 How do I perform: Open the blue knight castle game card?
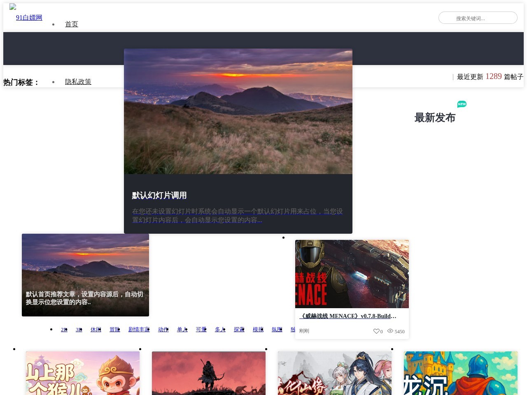[x=461, y=373]
